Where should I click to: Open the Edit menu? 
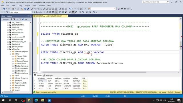[x=8, y=5]
